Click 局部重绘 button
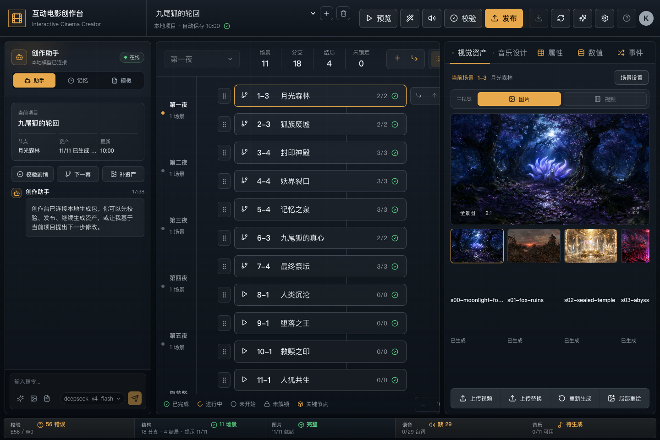The image size is (660, 440). (x=624, y=398)
